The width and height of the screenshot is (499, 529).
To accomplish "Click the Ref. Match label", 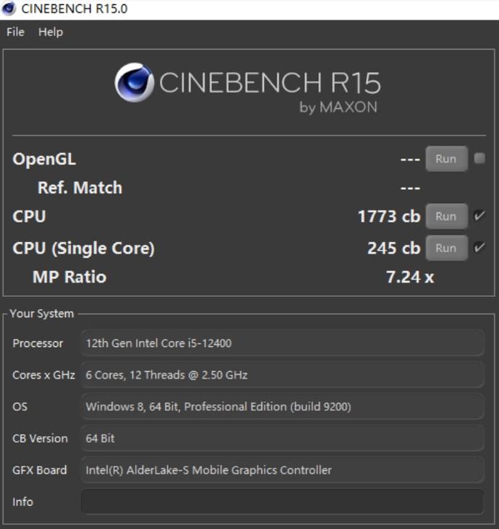I will tap(80, 188).
